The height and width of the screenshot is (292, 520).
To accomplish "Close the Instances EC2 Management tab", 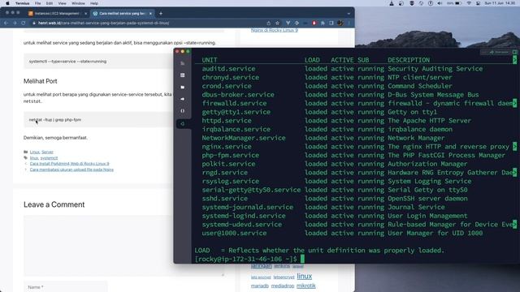I will coord(85,14).
